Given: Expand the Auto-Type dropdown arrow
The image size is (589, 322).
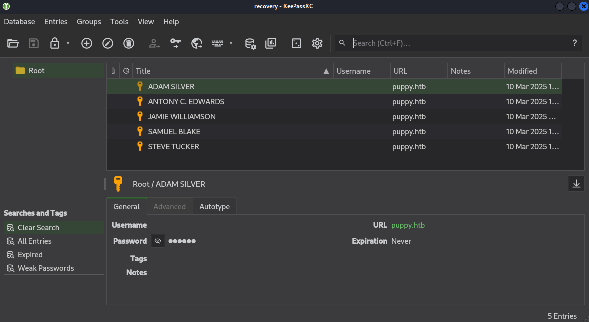Looking at the screenshot, I should 231,43.
